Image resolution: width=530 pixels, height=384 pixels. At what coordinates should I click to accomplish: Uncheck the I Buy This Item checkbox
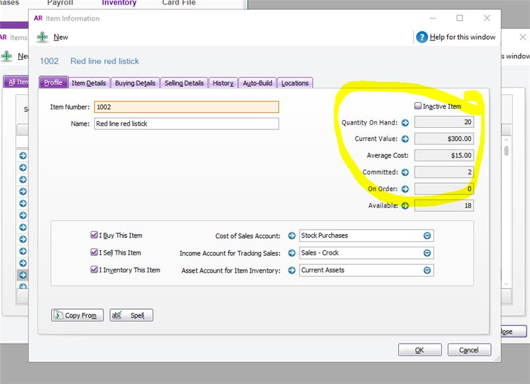pyautogui.click(x=94, y=235)
